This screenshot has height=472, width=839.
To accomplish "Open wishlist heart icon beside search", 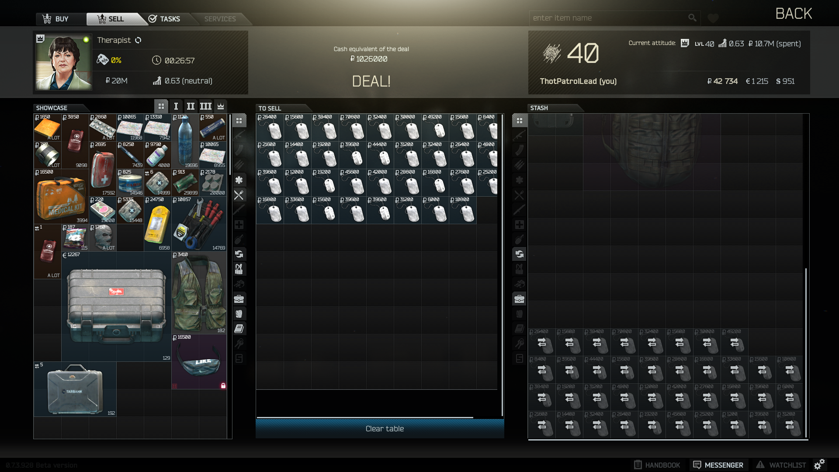I will click(x=713, y=18).
